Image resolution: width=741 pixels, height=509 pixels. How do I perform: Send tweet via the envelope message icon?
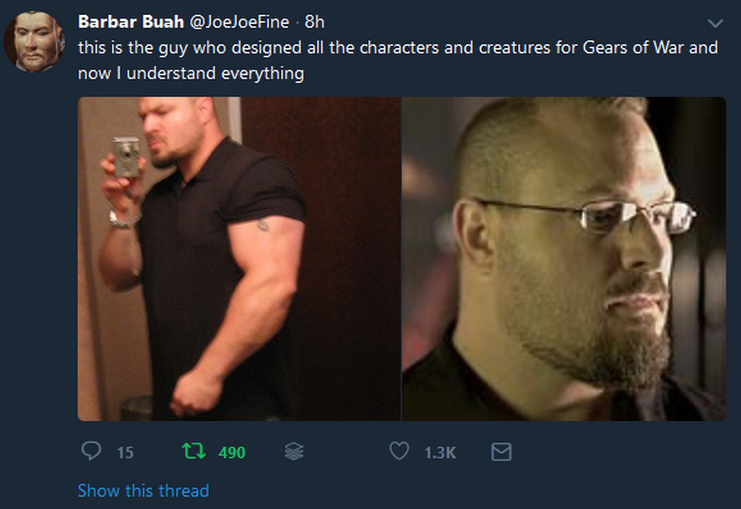point(501,452)
